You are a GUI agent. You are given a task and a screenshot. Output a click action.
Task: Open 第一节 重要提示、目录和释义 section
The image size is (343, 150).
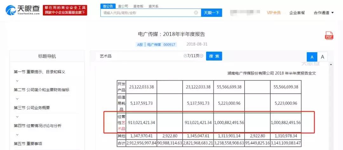pos(40,72)
